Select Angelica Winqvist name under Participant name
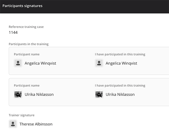 40,63
